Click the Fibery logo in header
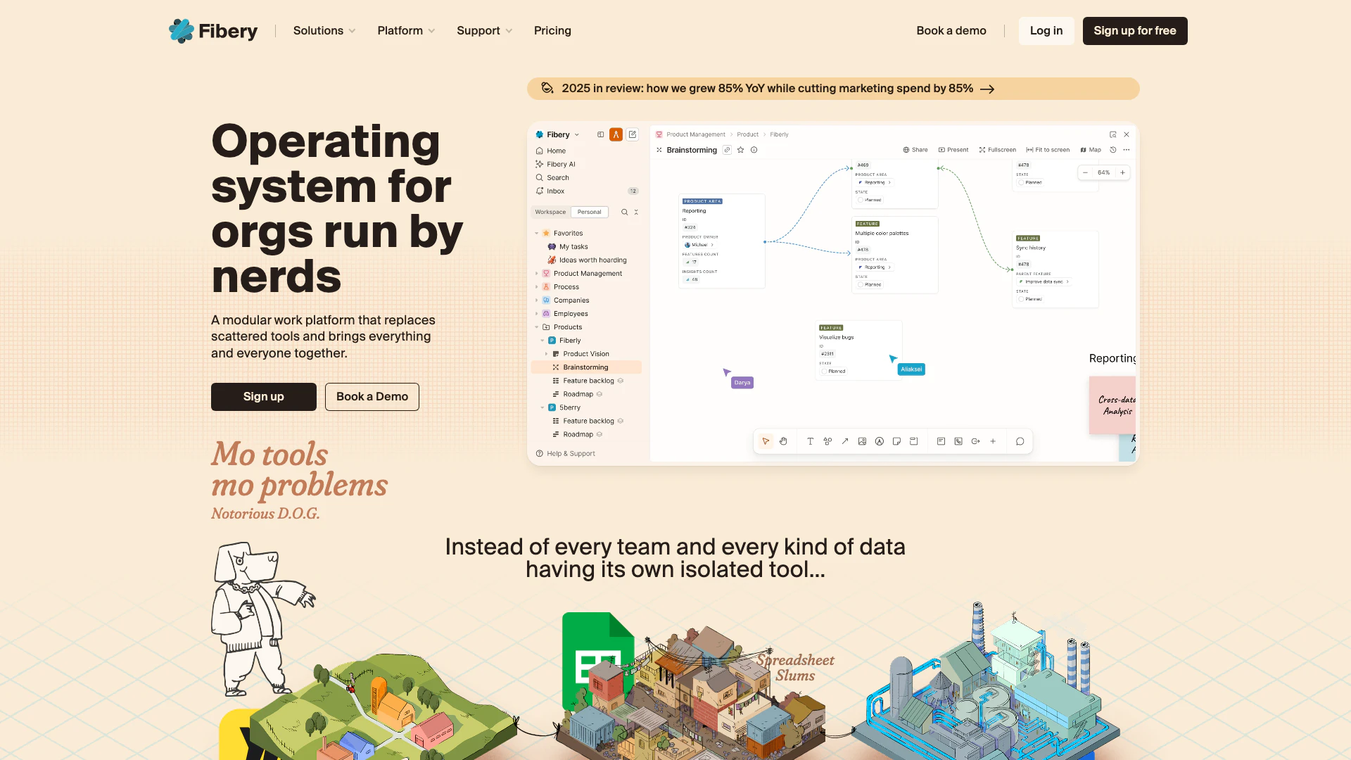Image resolution: width=1351 pixels, height=760 pixels. pos(213,31)
